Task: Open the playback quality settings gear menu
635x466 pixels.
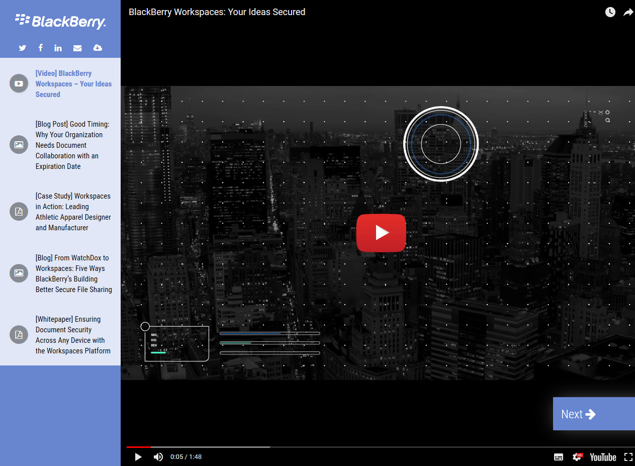Action: pos(576,456)
